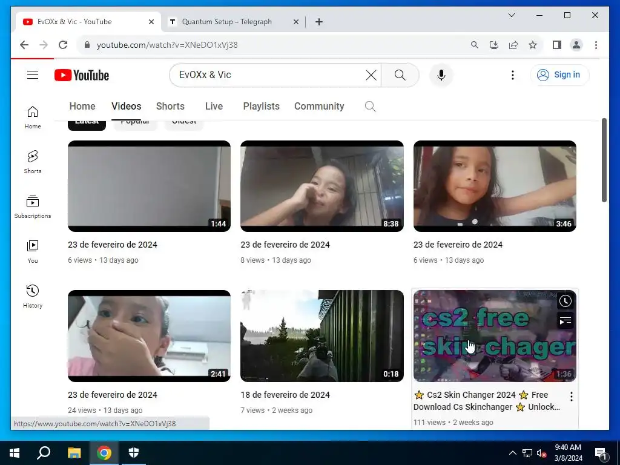Open the 0:18 game video thumbnail
The width and height of the screenshot is (620, 465).
[x=322, y=335]
